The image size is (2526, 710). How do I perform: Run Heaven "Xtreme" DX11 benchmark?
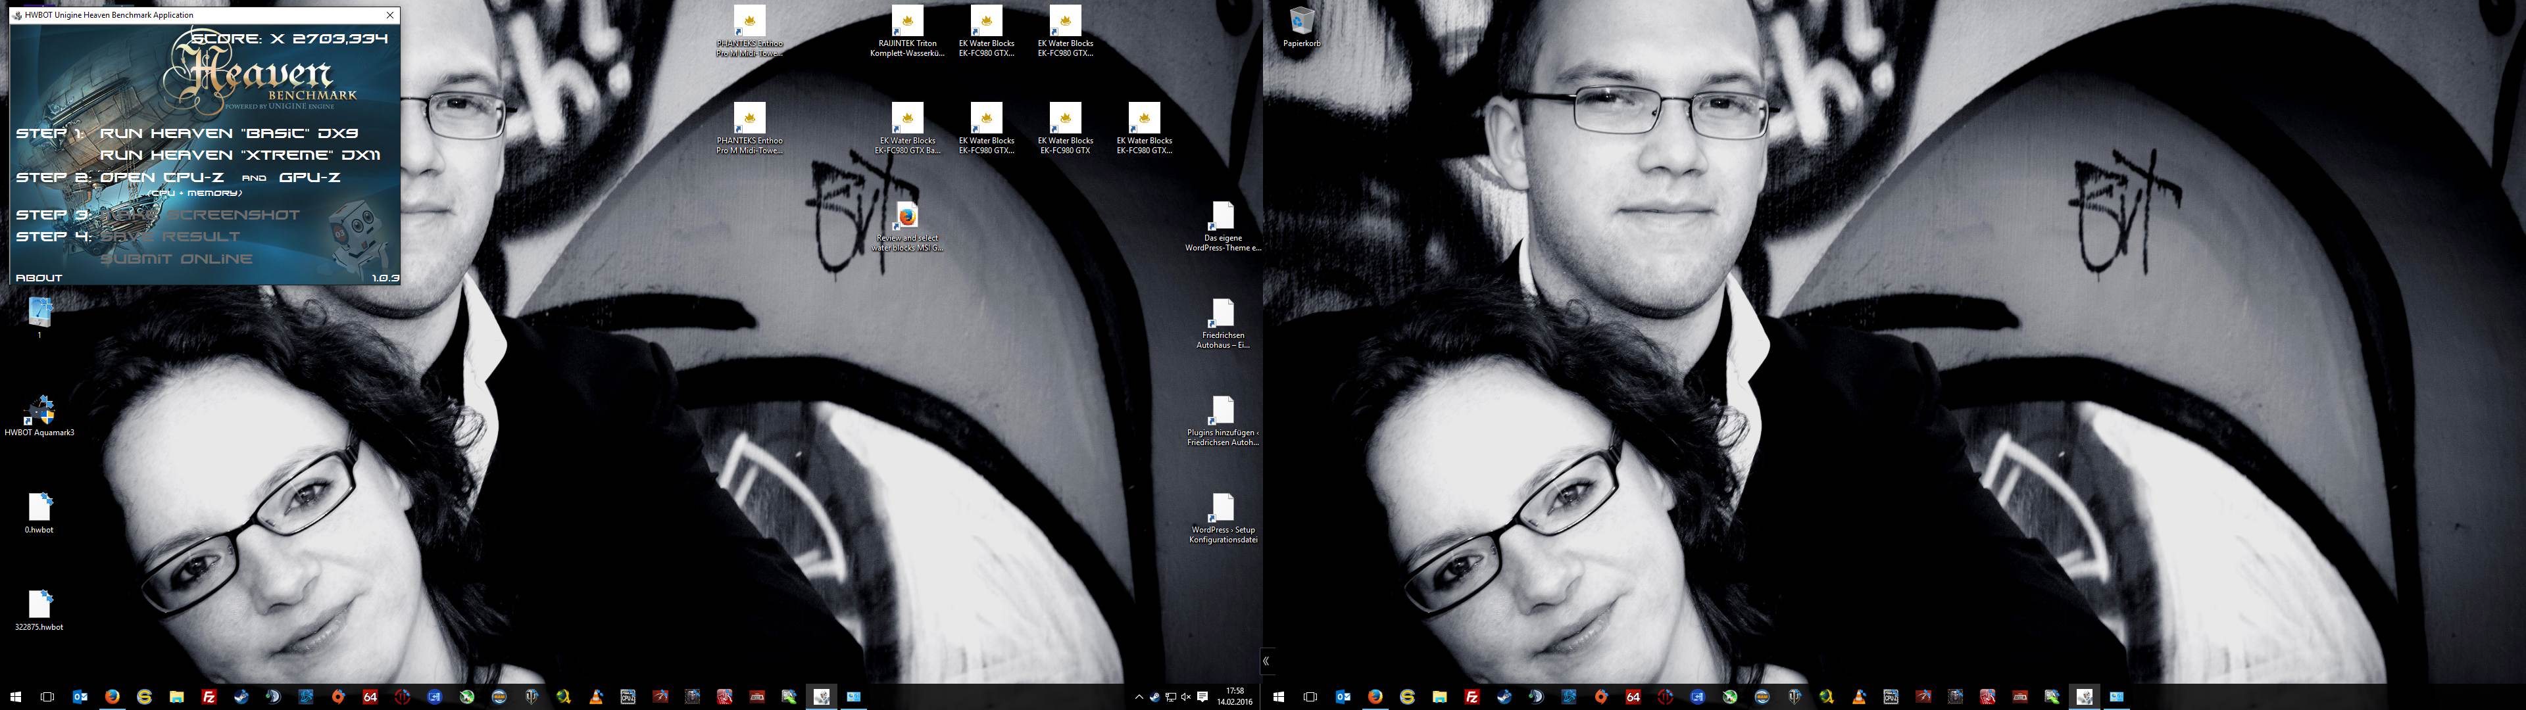[x=240, y=155]
